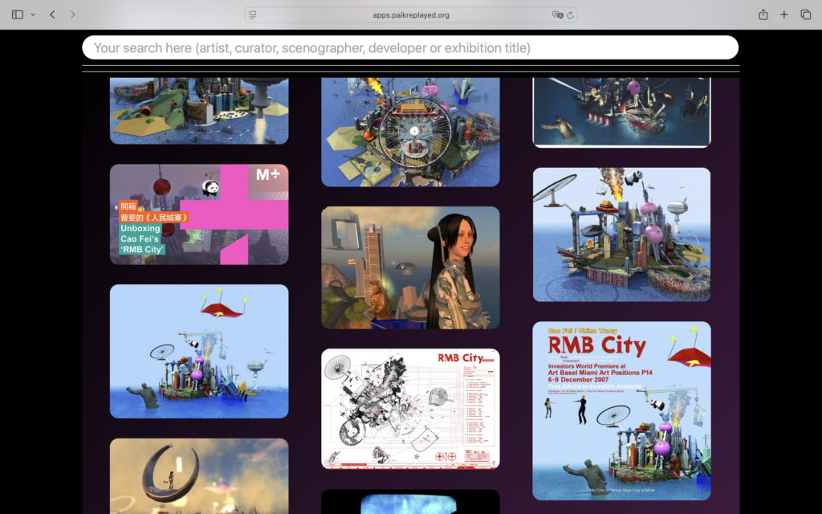Open the tab group dropdown arrow
822x514 pixels.
[33, 14]
